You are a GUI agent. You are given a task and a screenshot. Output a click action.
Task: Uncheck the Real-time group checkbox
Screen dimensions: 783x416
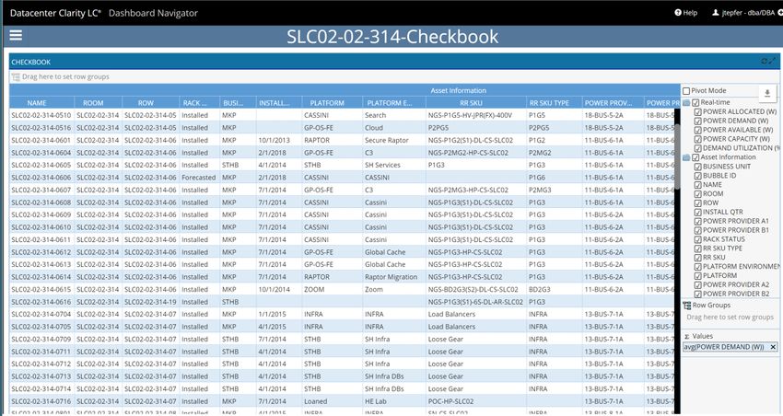click(x=695, y=102)
